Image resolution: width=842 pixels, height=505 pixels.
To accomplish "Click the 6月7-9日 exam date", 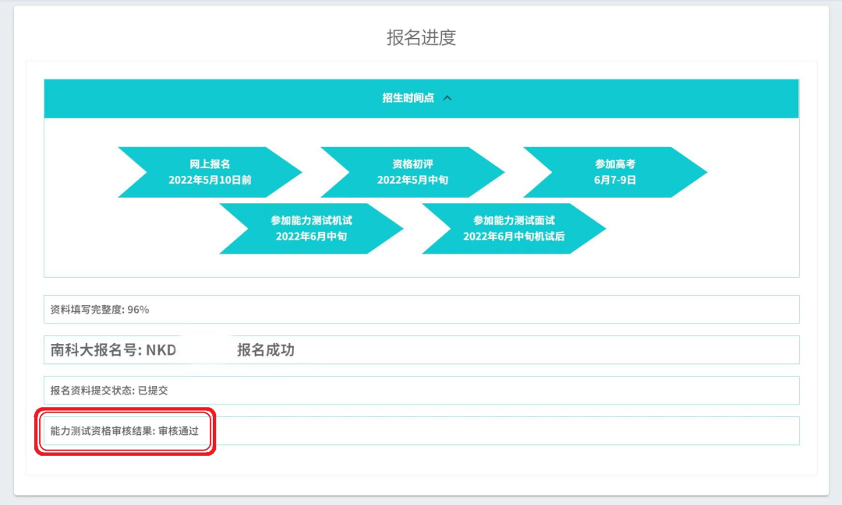I will pyautogui.click(x=615, y=180).
